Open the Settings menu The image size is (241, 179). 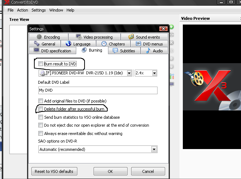coord(39,10)
